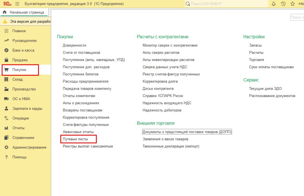Open Передача товаров комитенту
Image resolution: width=304 pixels, height=196 pixels.
[87, 89]
